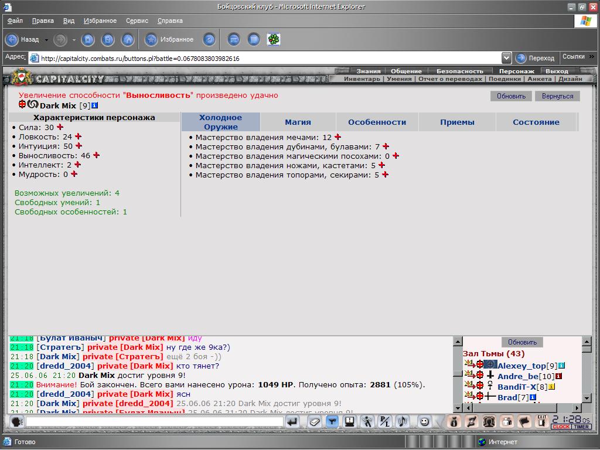The width and height of the screenshot is (600, 450).
Task: Toggle the chat sound icon
Action: click(x=402, y=422)
